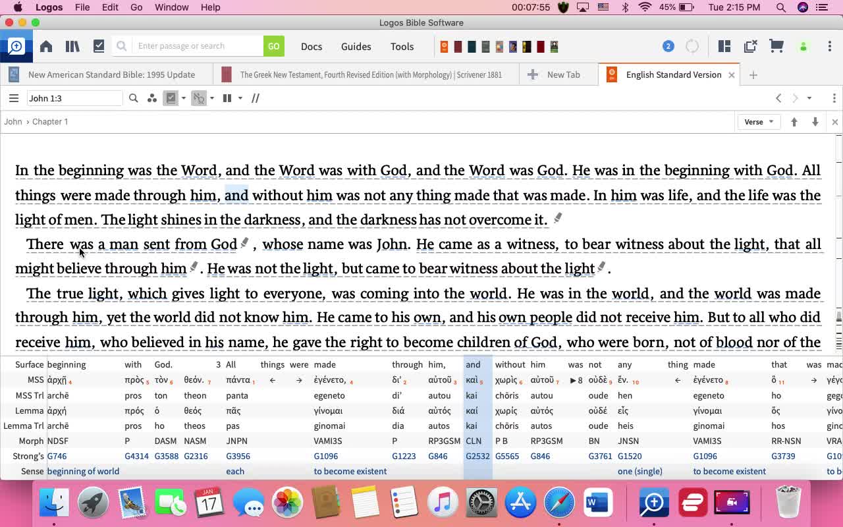Open the Library books icon

point(72,46)
